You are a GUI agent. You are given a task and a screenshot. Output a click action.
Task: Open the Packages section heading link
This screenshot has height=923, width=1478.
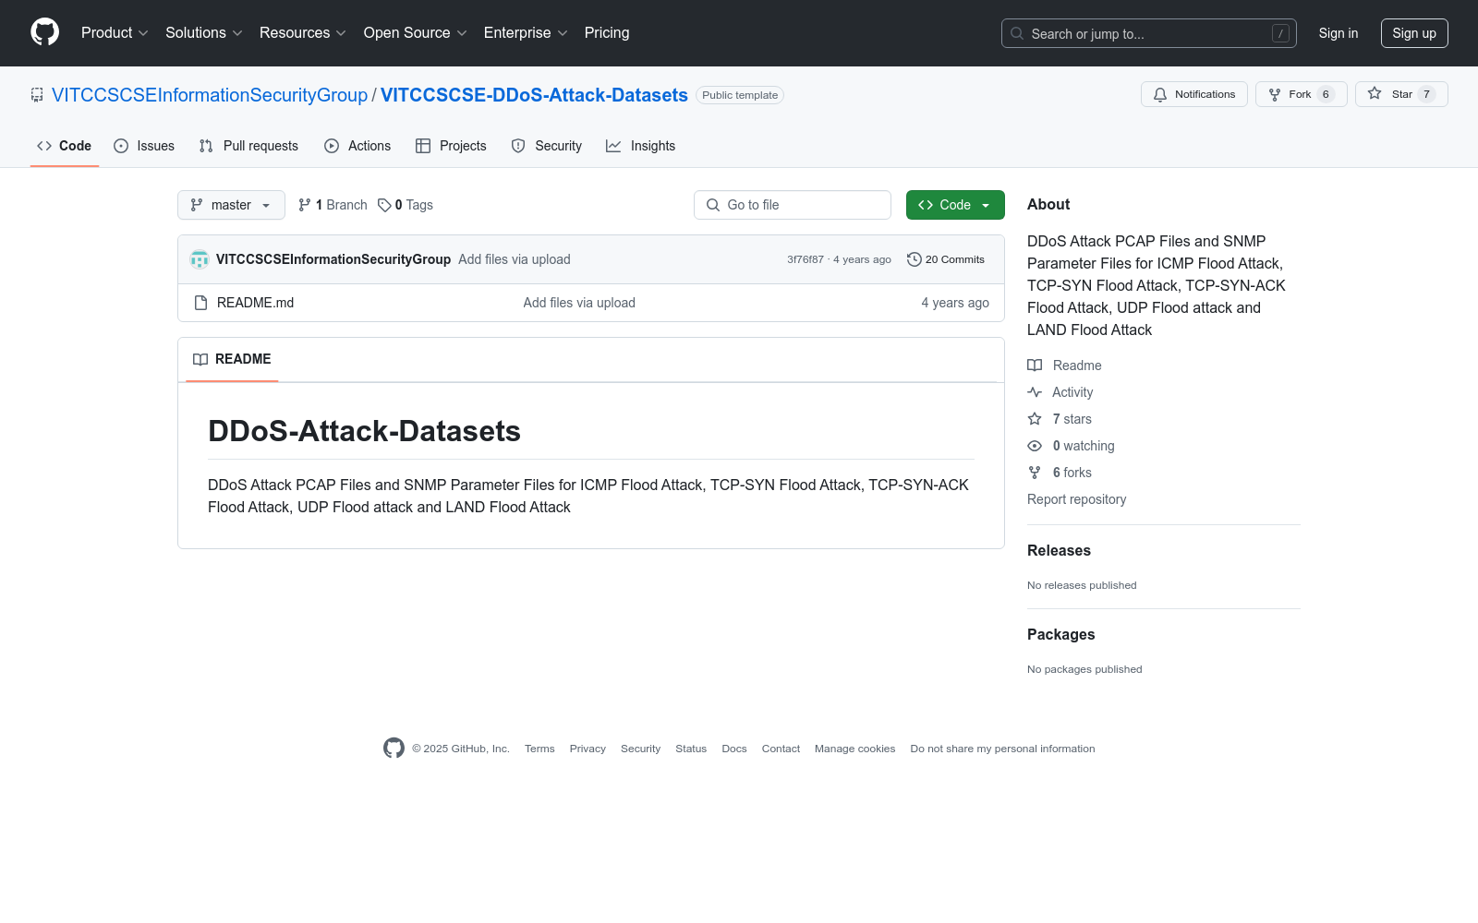pos(1060,634)
